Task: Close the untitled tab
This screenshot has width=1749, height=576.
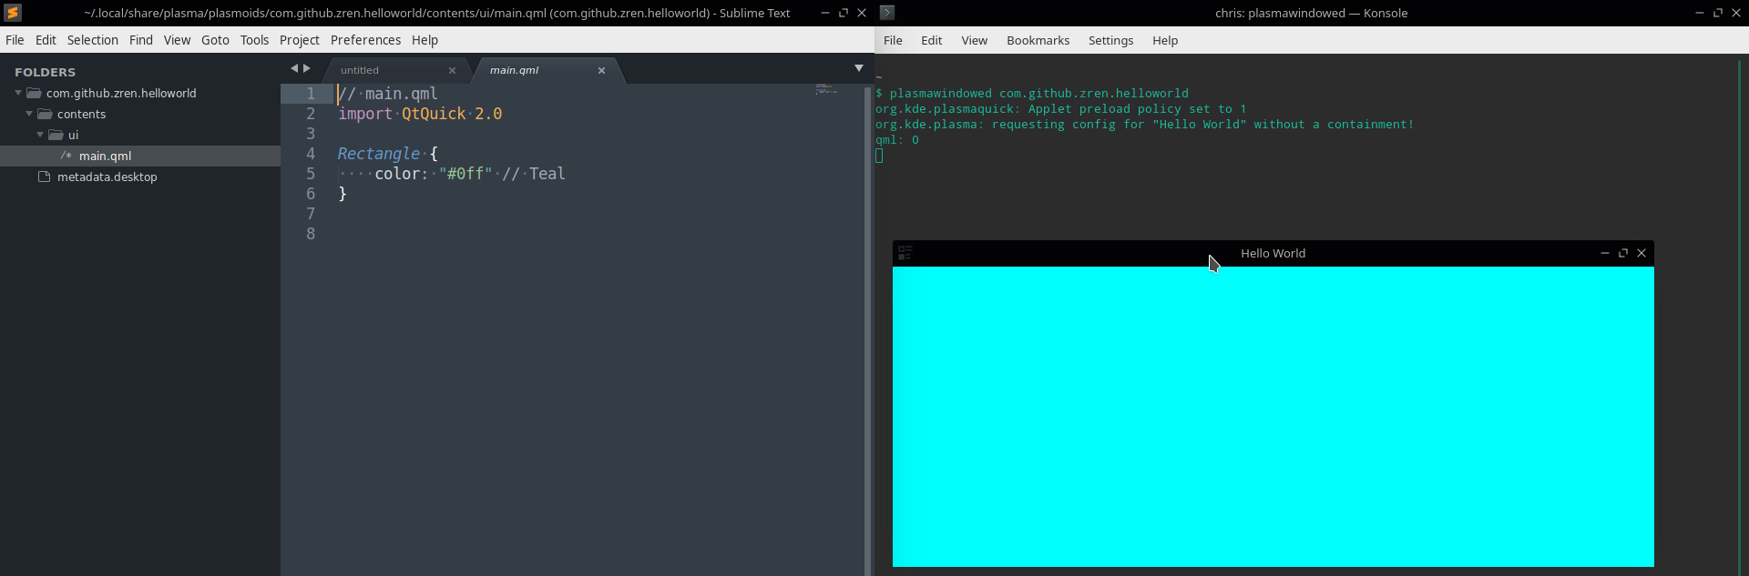Action: pyautogui.click(x=452, y=70)
